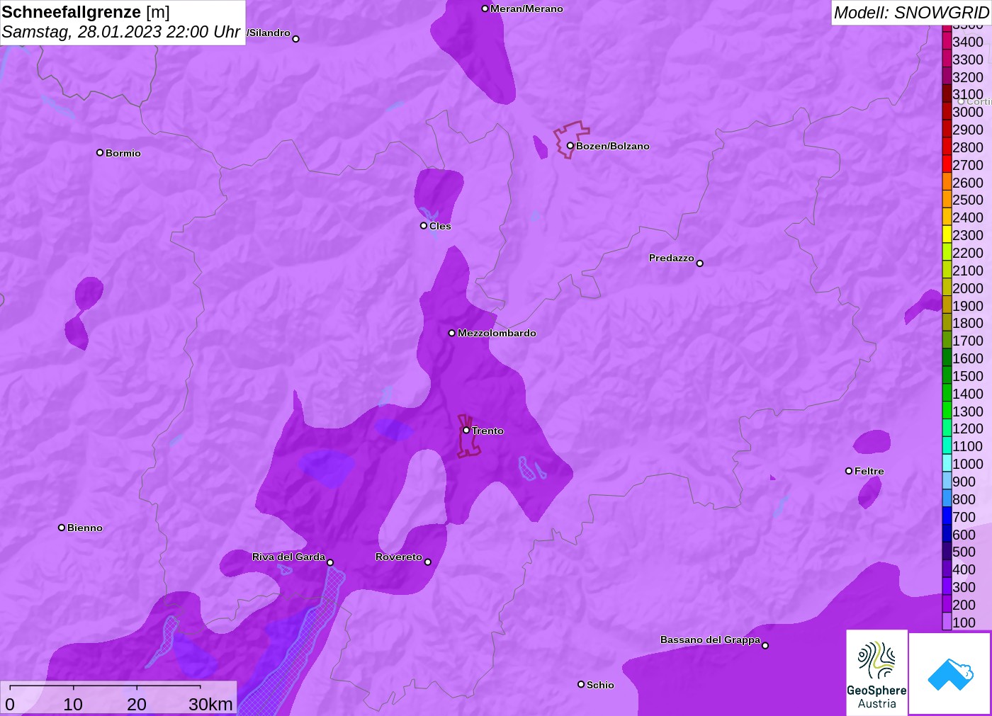The image size is (992, 716).
Task: Select the 3400 legend color swatch
Action: coord(947,41)
